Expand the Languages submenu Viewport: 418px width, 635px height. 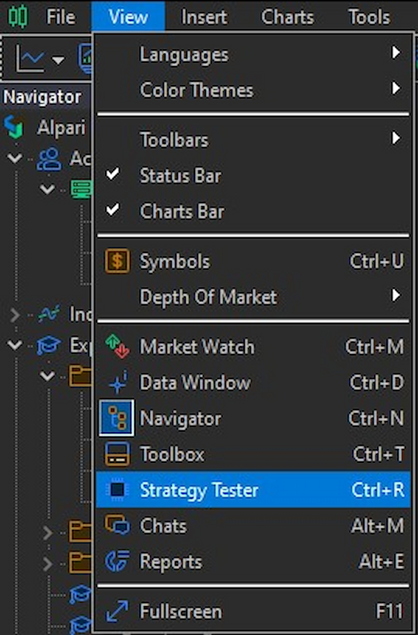pos(184,55)
